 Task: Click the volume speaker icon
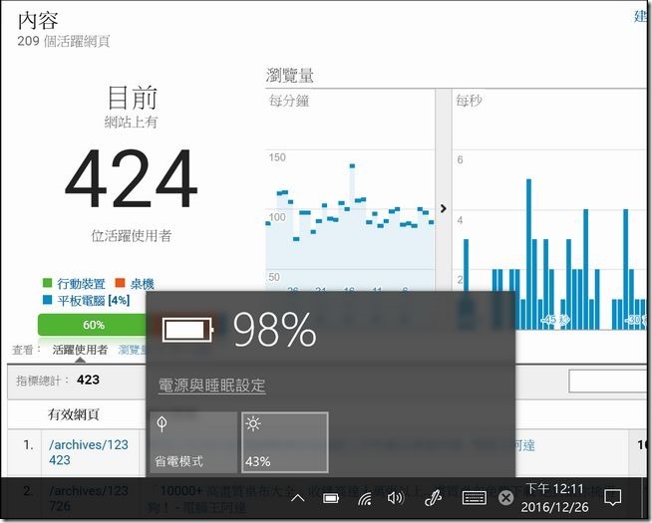[x=395, y=498]
